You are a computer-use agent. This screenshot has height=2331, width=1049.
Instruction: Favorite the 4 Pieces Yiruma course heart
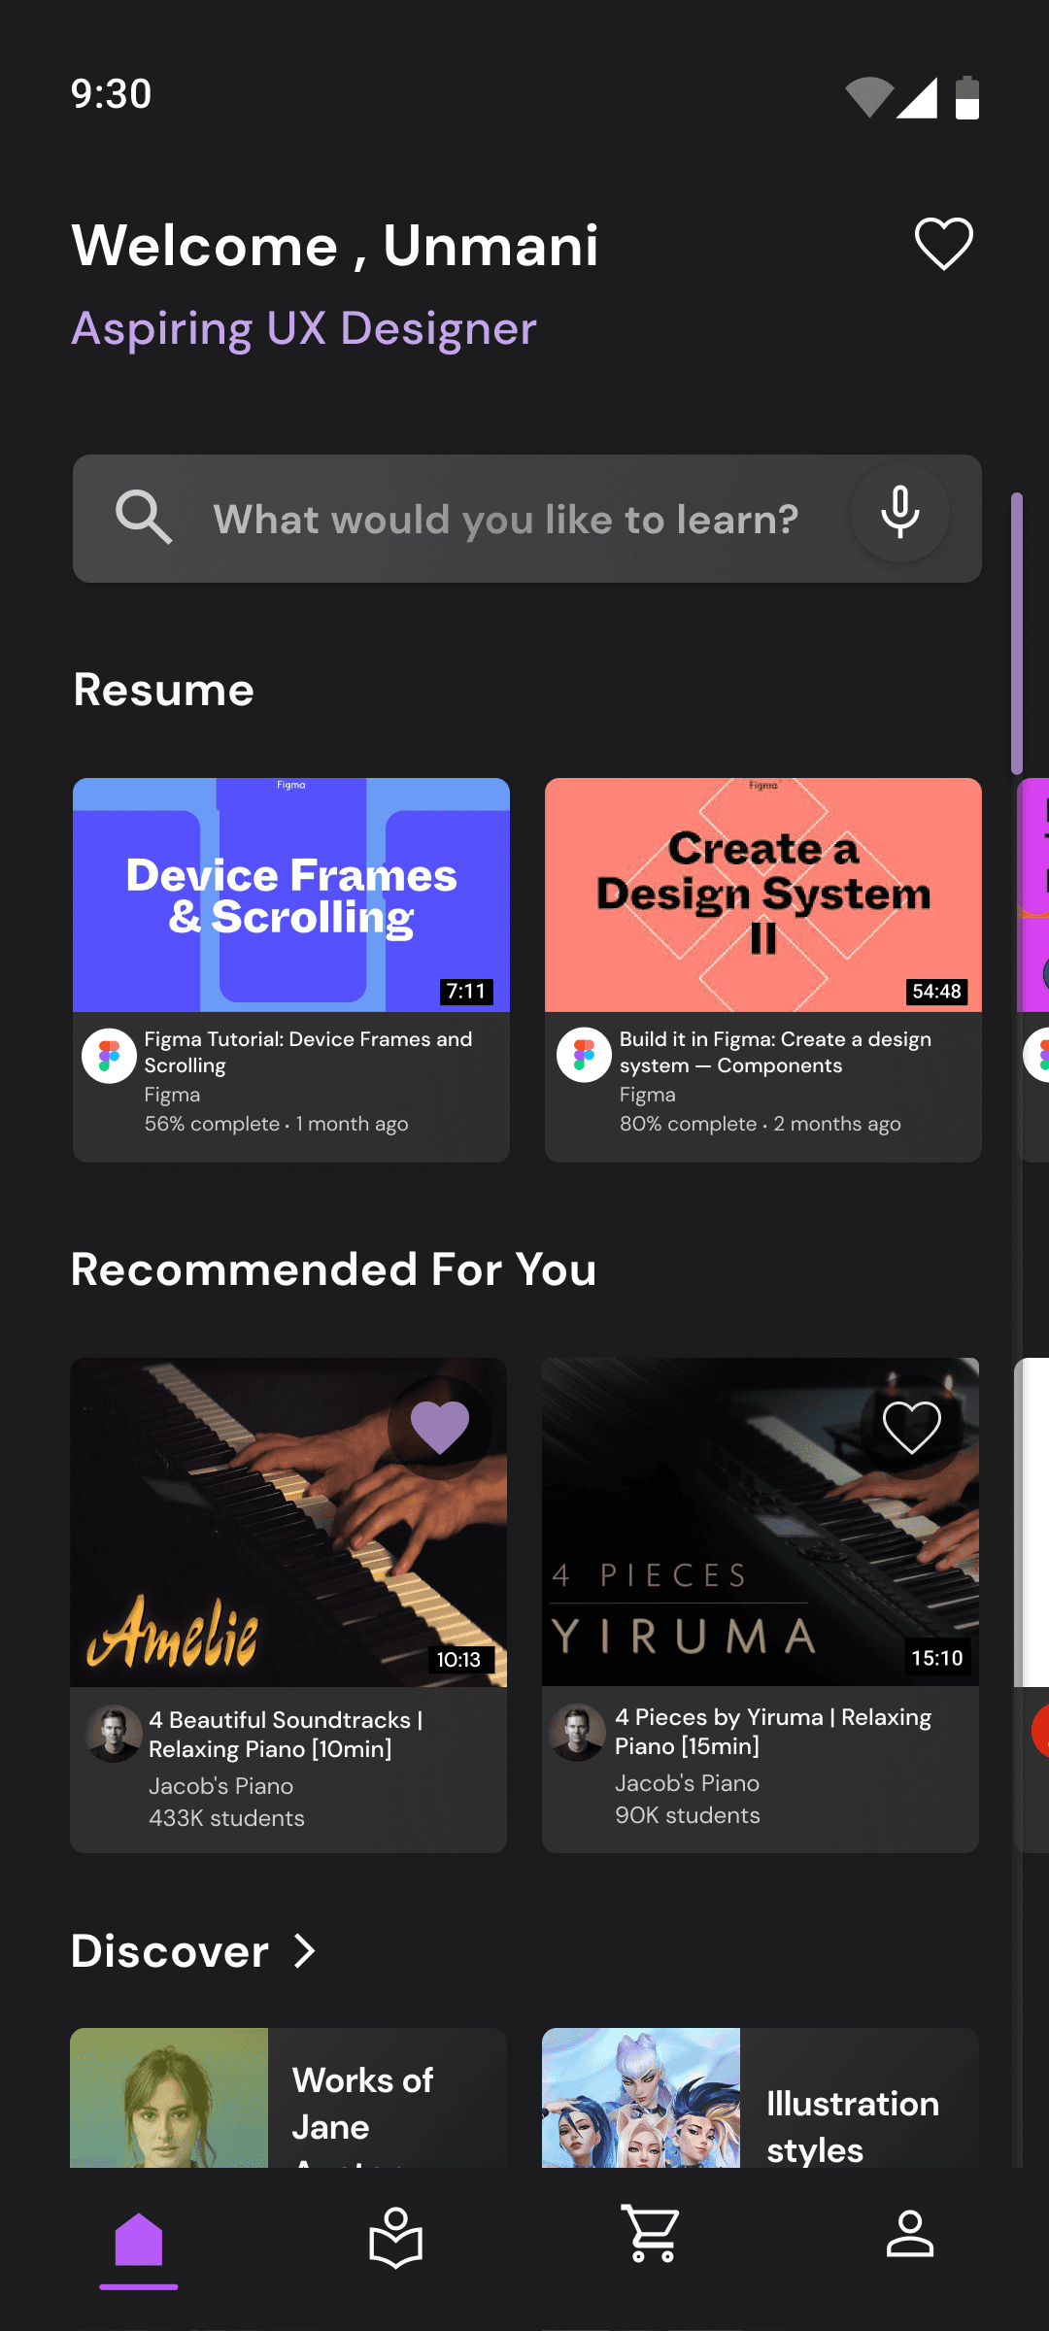pos(912,1428)
